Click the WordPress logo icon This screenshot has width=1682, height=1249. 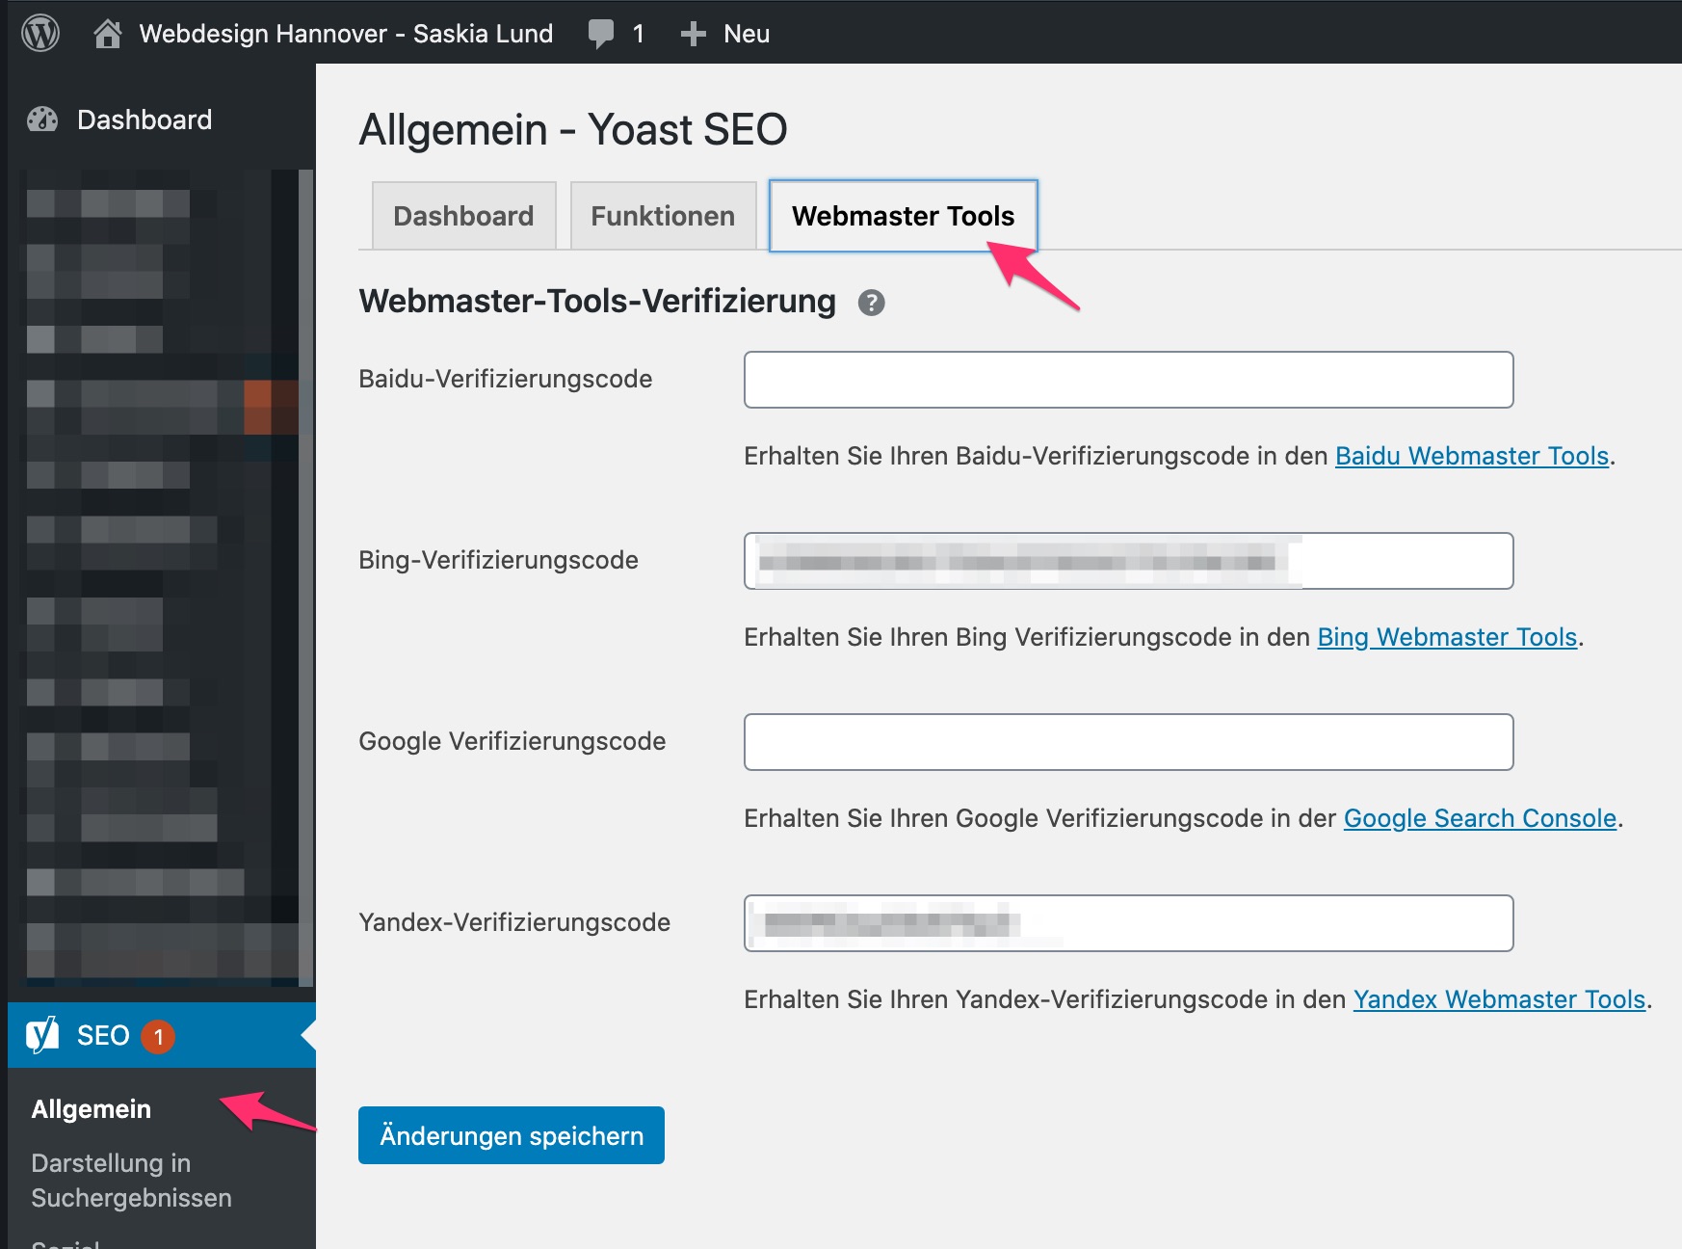point(40,33)
